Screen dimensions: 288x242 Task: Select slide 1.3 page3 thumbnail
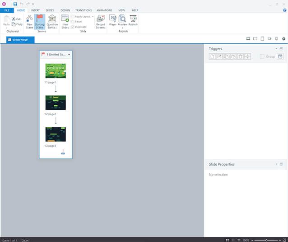(56, 135)
